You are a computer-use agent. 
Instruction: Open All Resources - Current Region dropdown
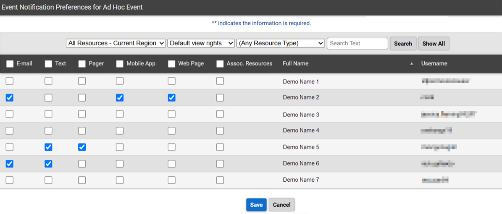[x=116, y=43]
